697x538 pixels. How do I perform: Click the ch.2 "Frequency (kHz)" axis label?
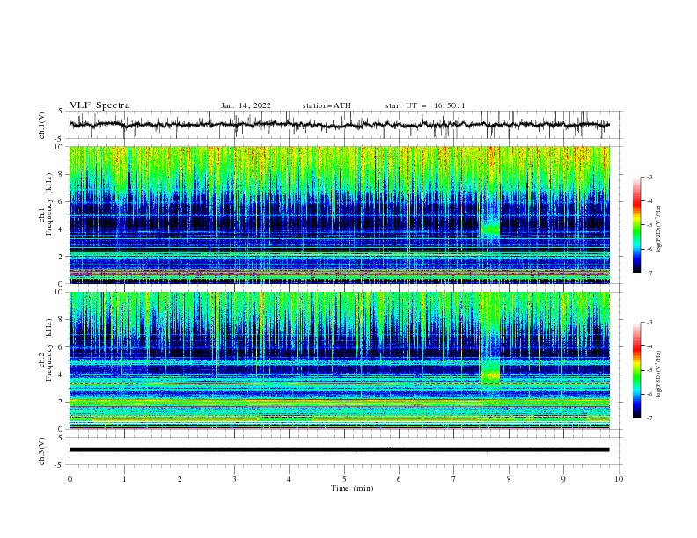point(49,349)
